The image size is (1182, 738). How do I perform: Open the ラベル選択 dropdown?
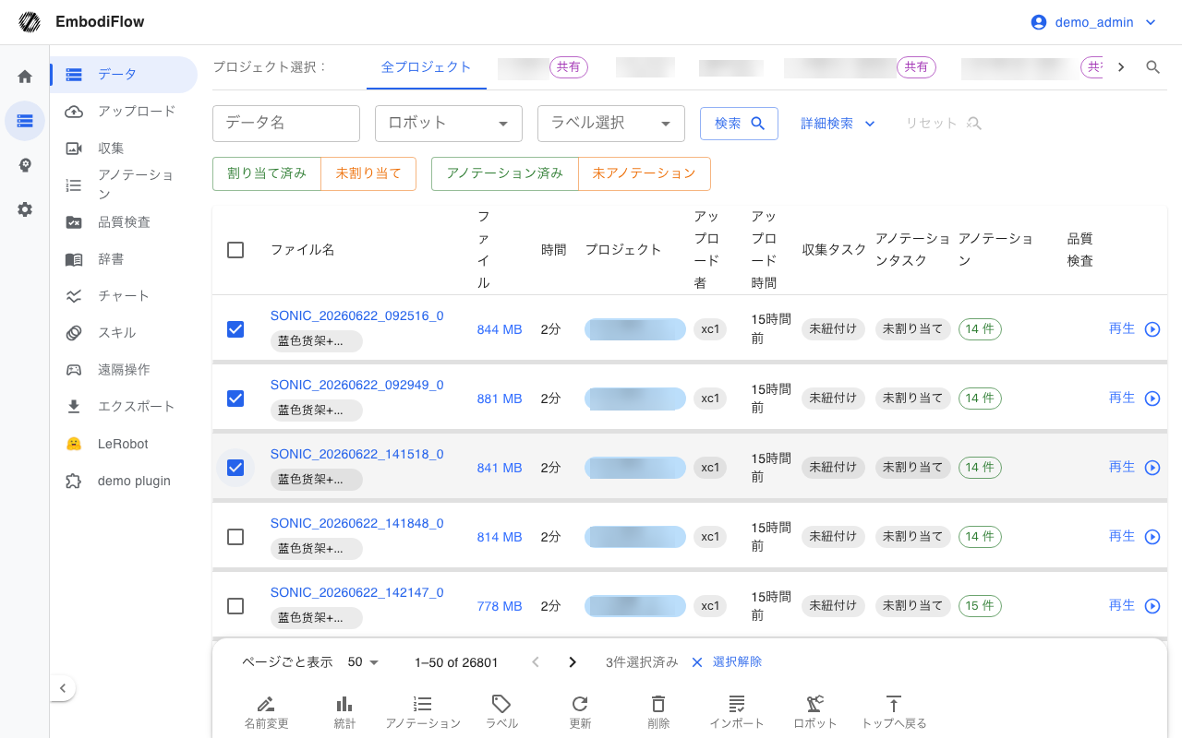tap(611, 123)
